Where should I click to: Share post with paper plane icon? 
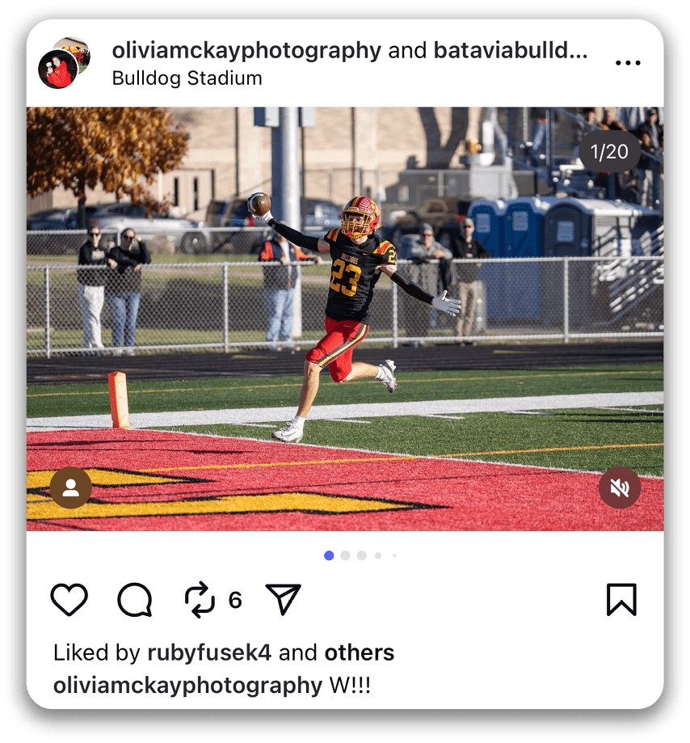coord(284,599)
